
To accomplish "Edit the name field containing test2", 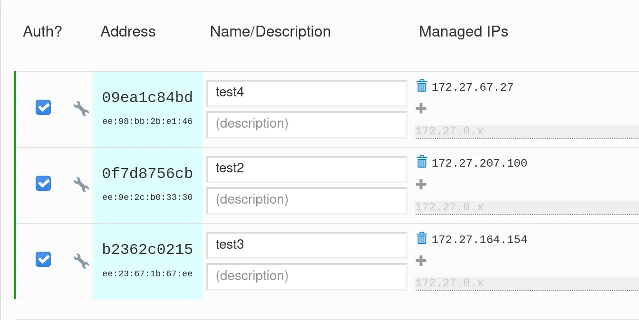I will [307, 169].
